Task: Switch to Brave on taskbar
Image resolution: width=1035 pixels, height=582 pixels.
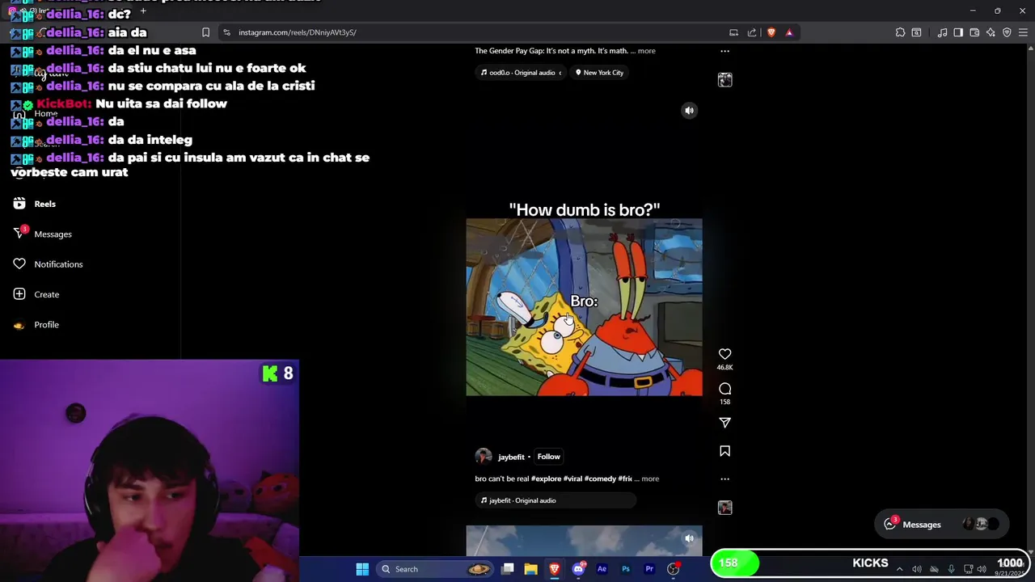Action: (554, 569)
